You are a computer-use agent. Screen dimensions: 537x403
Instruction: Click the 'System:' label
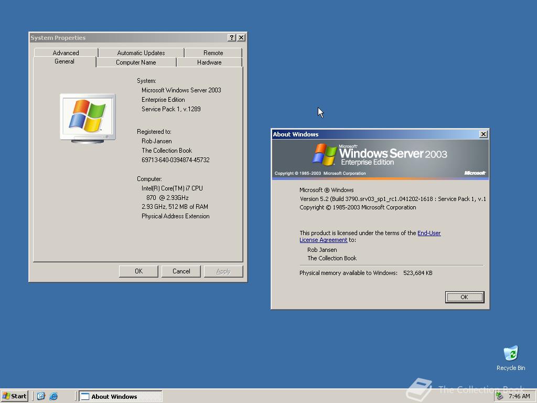[x=146, y=81]
